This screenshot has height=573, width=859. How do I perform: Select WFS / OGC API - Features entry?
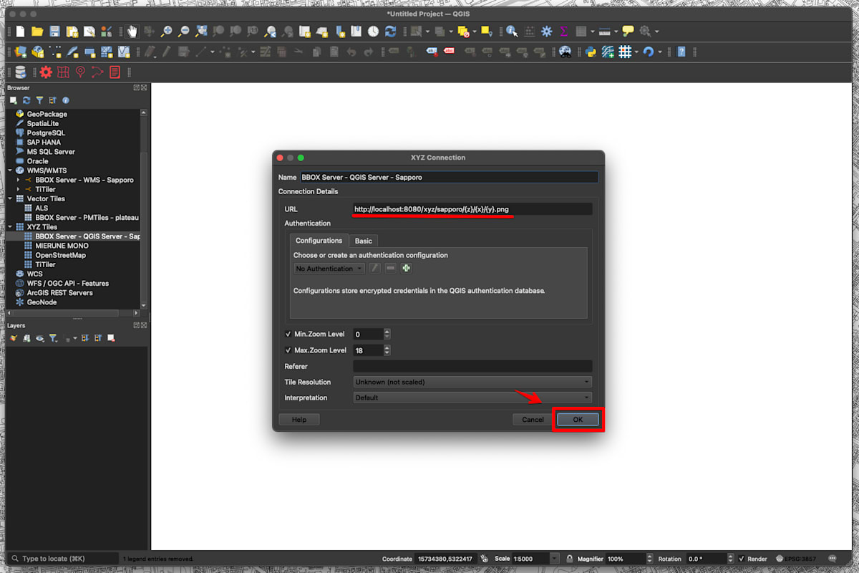coord(67,283)
